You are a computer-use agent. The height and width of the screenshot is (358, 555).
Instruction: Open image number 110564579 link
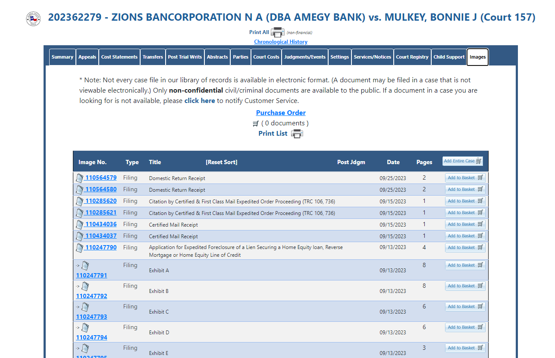click(x=101, y=177)
